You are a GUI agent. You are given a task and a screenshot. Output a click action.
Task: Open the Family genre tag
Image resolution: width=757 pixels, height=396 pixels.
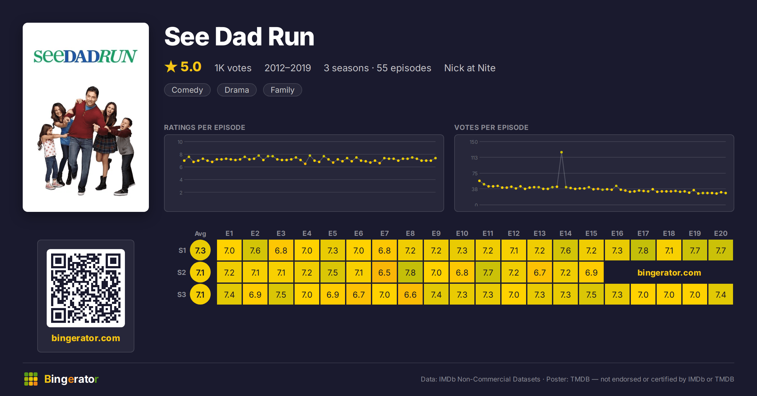(x=283, y=90)
